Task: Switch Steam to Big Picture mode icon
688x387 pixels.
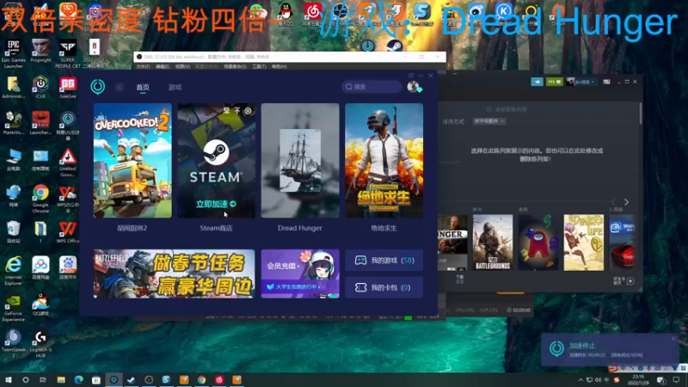Action: 606,82
